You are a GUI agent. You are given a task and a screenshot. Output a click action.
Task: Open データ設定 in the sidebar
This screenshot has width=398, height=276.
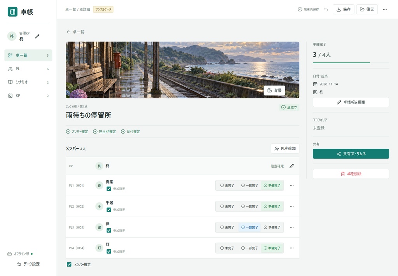(x=28, y=264)
